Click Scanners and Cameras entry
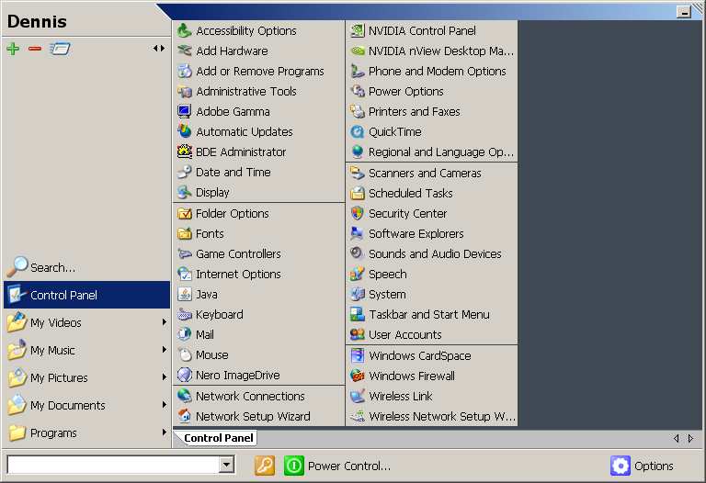This screenshot has height=483, width=706. pos(431,174)
